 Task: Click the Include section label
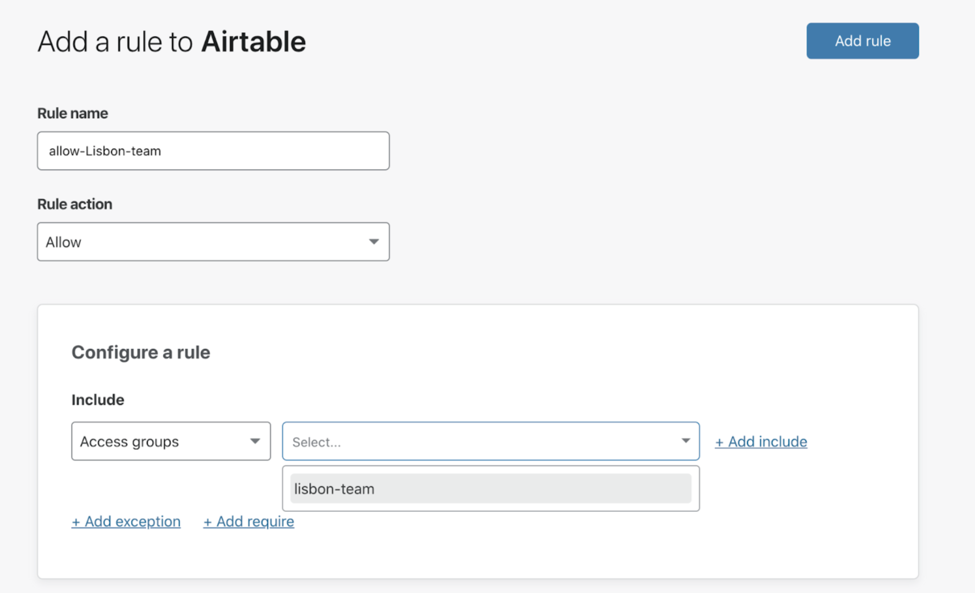pyautogui.click(x=98, y=399)
